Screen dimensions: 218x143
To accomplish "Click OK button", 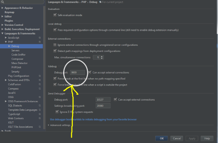I will point(162,138).
